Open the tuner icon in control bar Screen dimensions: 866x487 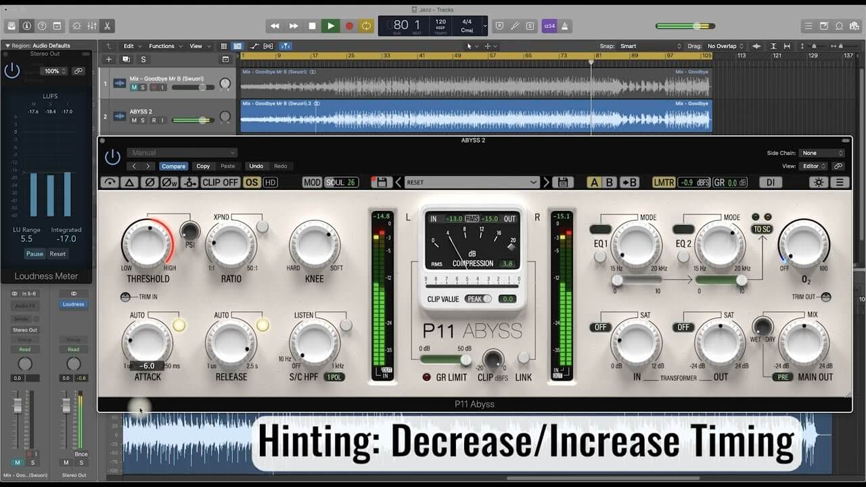tap(515, 26)
